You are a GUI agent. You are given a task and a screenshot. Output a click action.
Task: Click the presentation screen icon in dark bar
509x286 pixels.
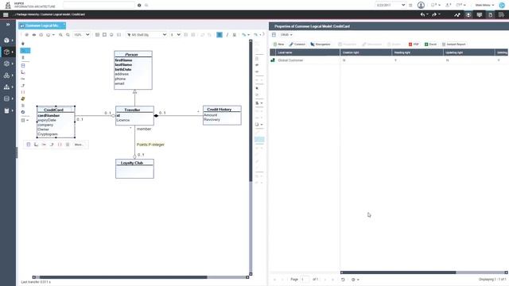(479, 14)
